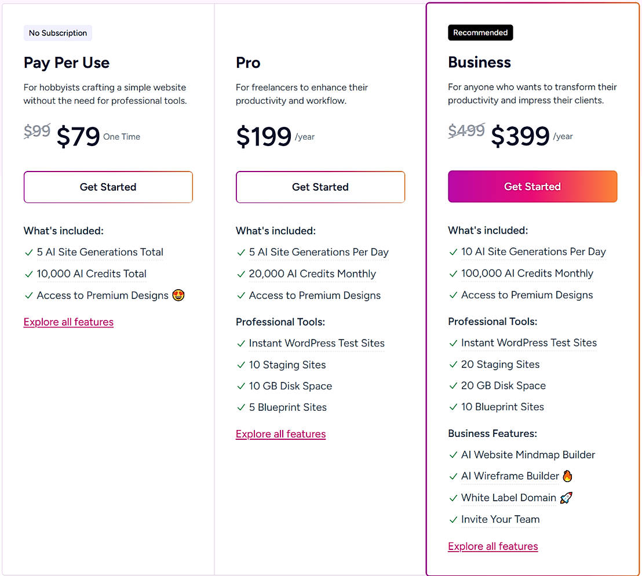
Task: Click the rocket emoji next to White Label Domain
Action: point(566,498)
